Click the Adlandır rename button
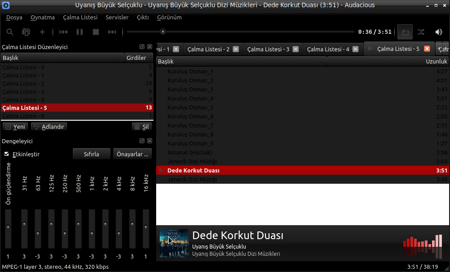This screenshot has height=272, width=450. pos(49,127)
